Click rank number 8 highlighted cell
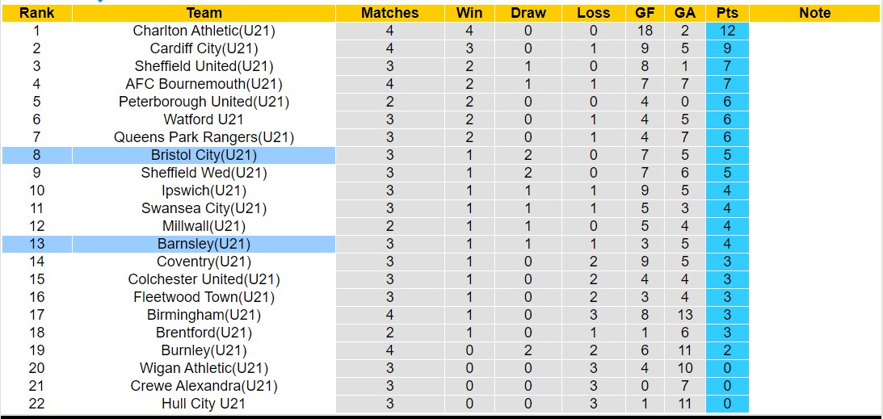Screen dimensions: 883x419 point(36,155)
